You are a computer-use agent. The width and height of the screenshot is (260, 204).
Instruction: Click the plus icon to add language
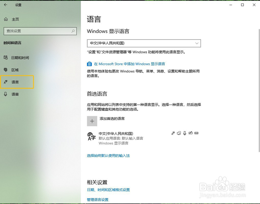tap(92, 121)
